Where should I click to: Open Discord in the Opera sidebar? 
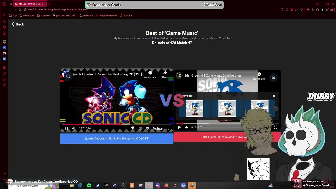click(4, 53)
